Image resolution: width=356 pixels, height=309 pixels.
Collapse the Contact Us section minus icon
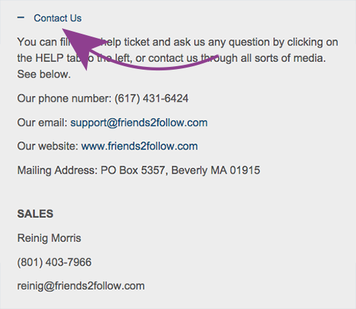21,17
